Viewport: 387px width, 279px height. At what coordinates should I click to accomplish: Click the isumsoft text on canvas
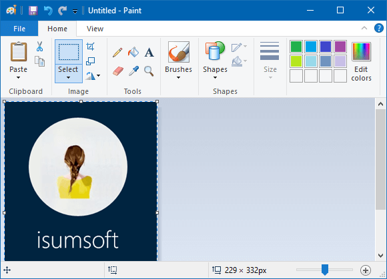click(x=78, y=240)
